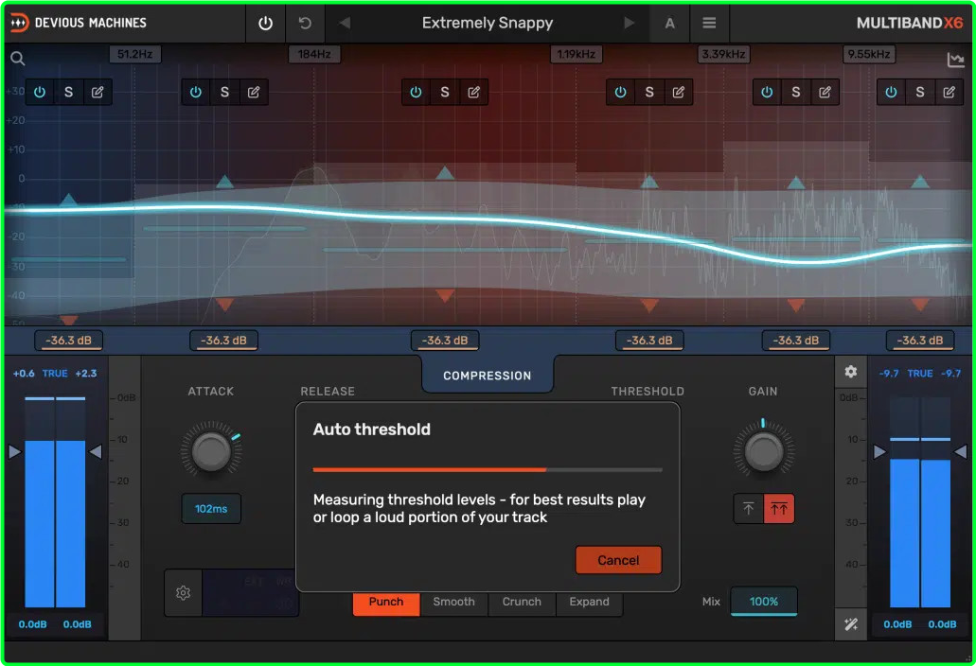Edit band 5 with its pencil icon
This screenshot has height=666, width=976.
pyautogui.click(x=825, y=92)
